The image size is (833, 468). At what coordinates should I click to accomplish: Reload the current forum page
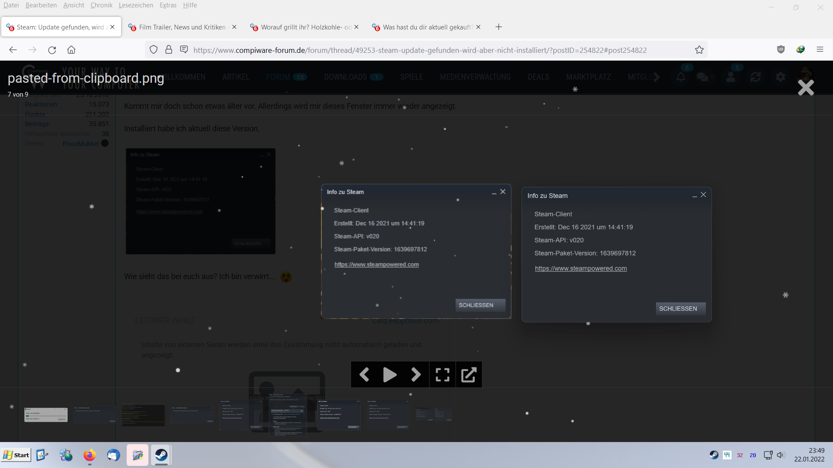(x=52, y=50)
